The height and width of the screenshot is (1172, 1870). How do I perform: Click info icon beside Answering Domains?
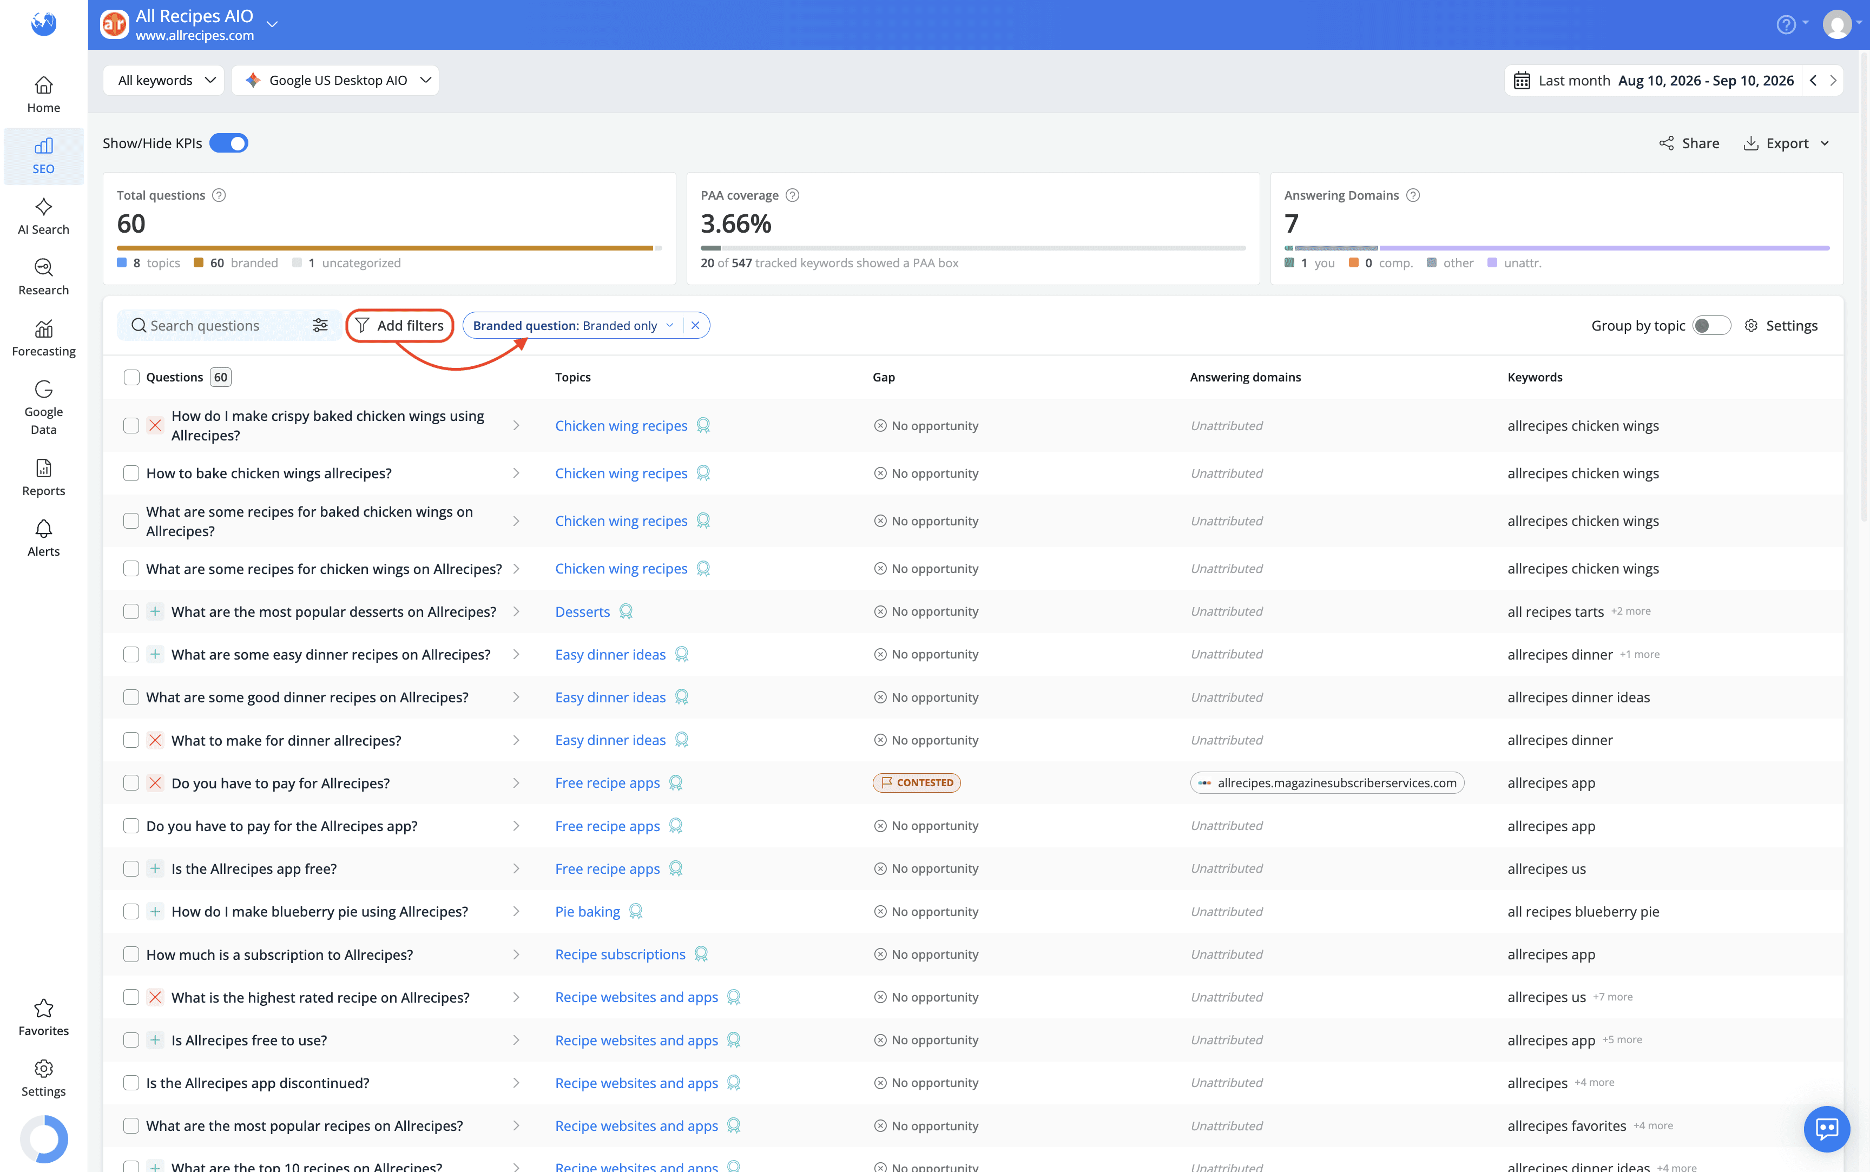tap(1413, 195)
